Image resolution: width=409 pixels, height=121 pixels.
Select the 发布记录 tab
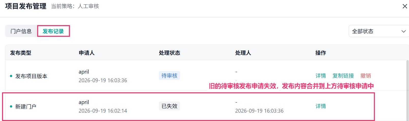(x=53, y=31)
